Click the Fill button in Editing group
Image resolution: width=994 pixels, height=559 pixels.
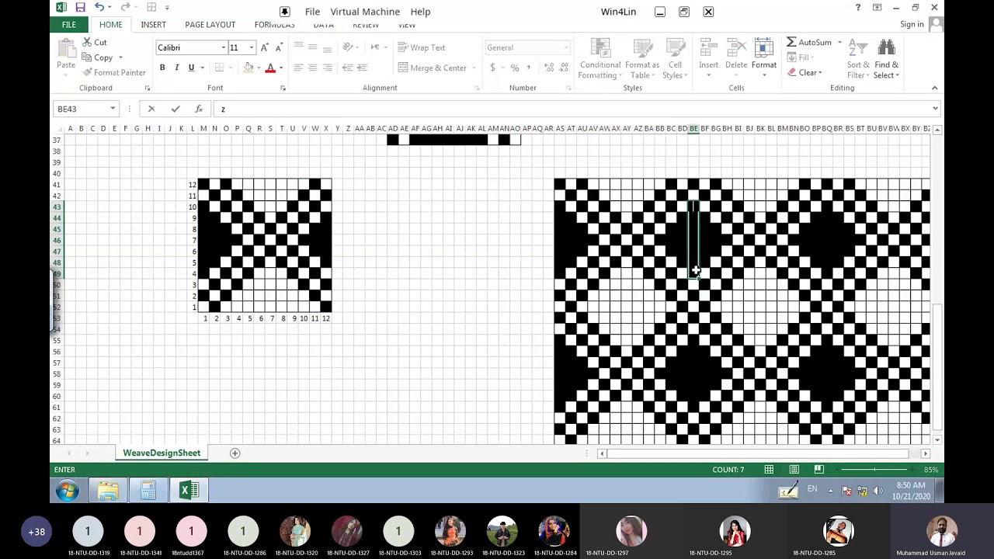800,57
